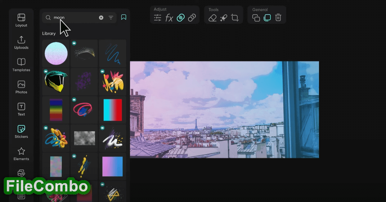Add the yellow and blue paint drips sticker
The image size is (386, 202).
coord(84,166)
